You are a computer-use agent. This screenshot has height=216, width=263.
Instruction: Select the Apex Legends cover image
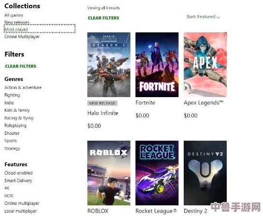pyautogui.click(x=205, y=65)
